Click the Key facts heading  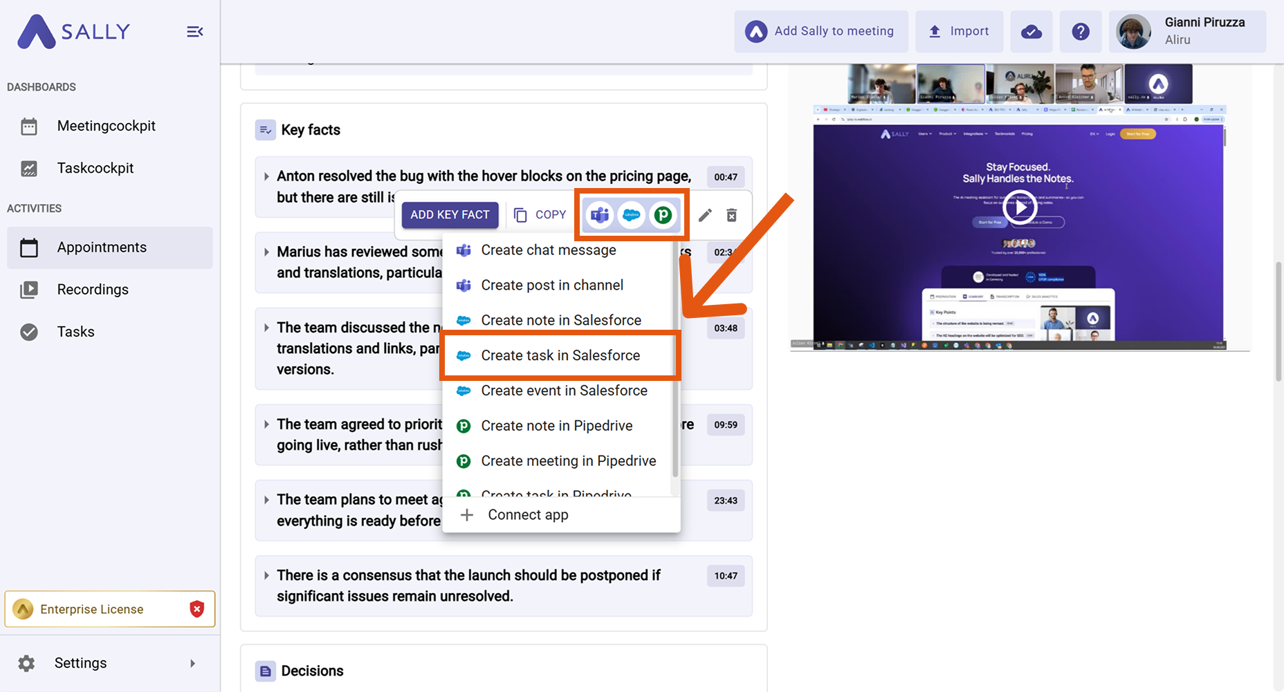click(311, 130)
